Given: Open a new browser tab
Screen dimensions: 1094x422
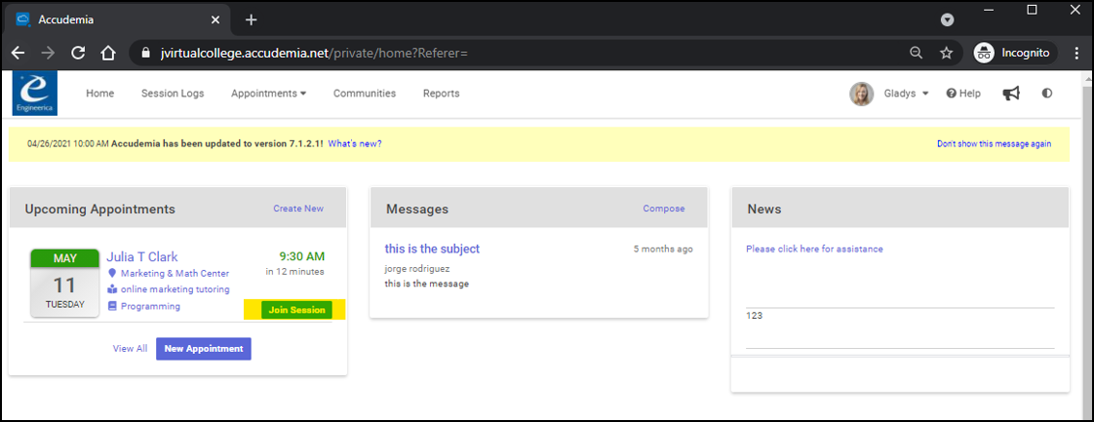Looking at the screenshot, I should (252, 20).
